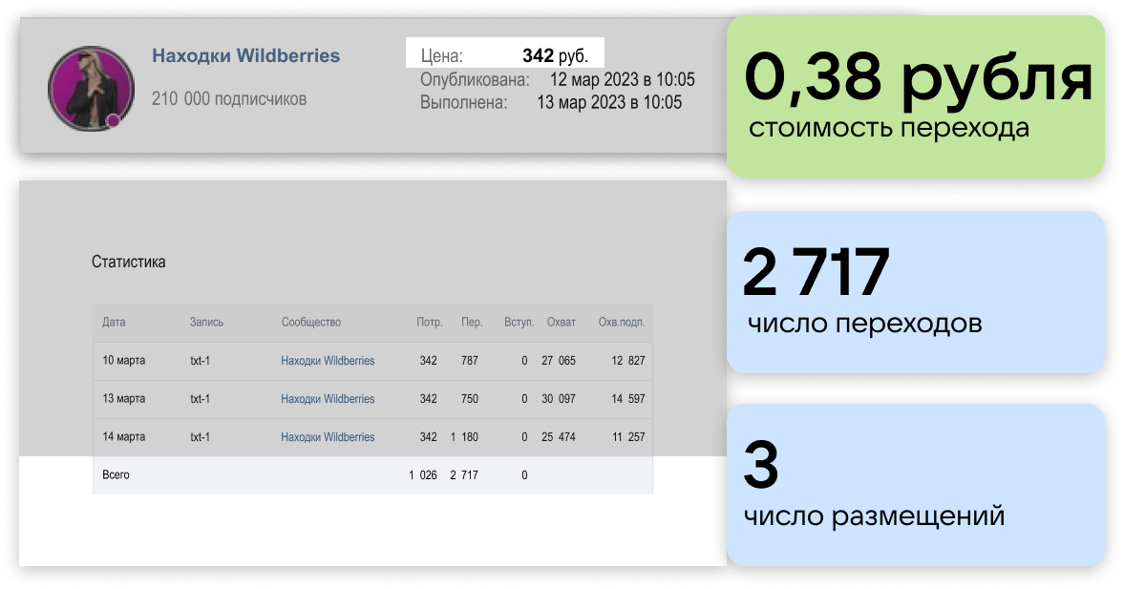1124x589 pixels.
Task: Click the 13 марта date cell
Action: (124, 398)
